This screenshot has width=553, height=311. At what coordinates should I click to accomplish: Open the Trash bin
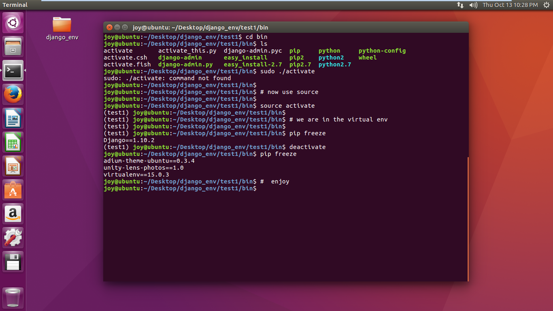point(13,298)
